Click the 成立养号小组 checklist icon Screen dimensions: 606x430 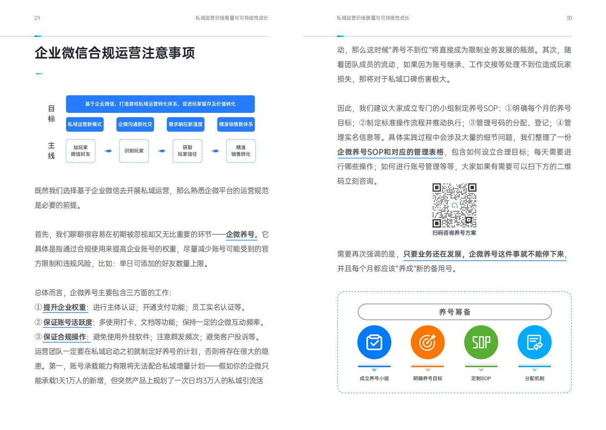coord(374,343)
